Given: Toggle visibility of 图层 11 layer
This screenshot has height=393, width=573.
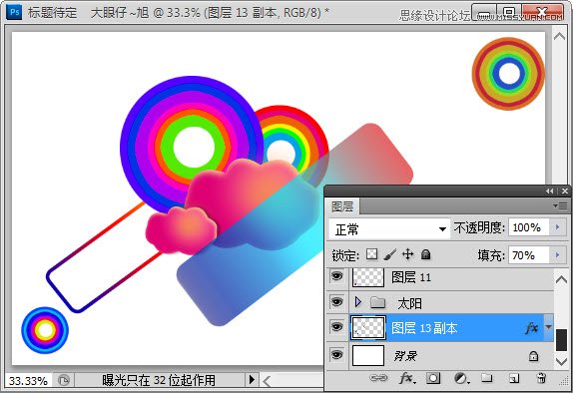Looking at the screenshot, I should tap(336, 276).
